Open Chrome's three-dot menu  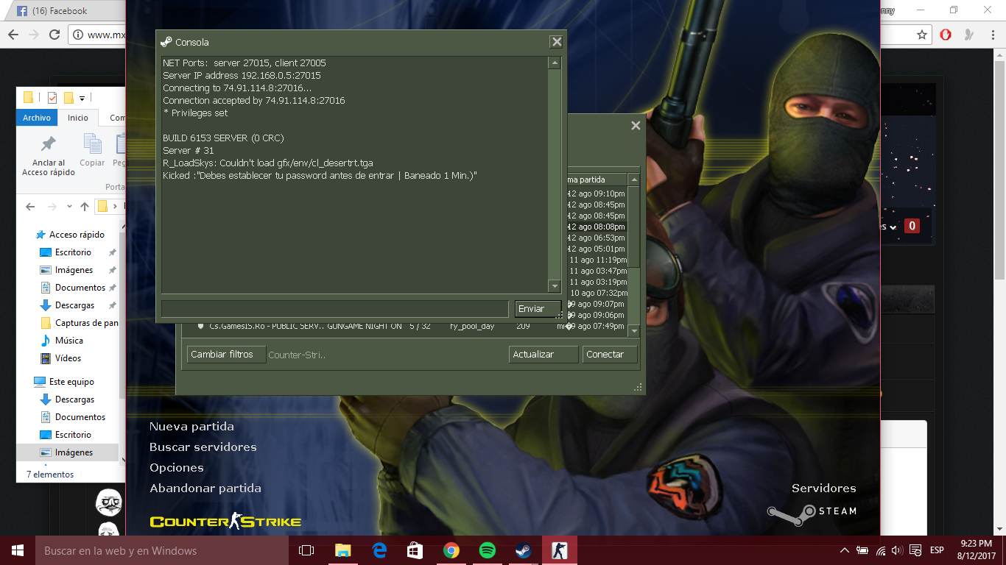(x=991, y=35)
